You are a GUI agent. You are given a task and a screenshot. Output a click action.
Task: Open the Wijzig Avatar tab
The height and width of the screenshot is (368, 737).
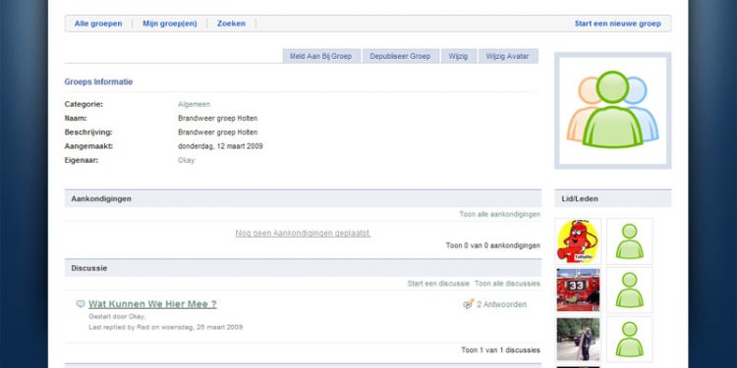[508, 56]
